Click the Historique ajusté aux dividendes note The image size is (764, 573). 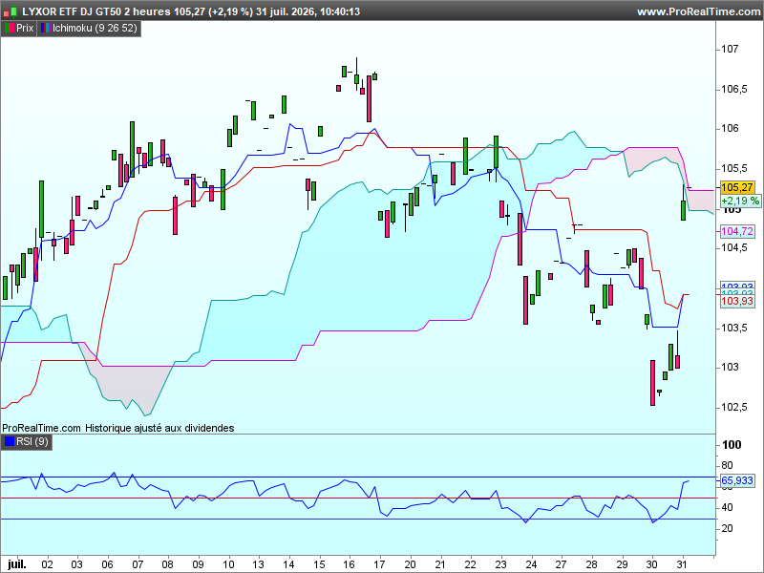159,428
